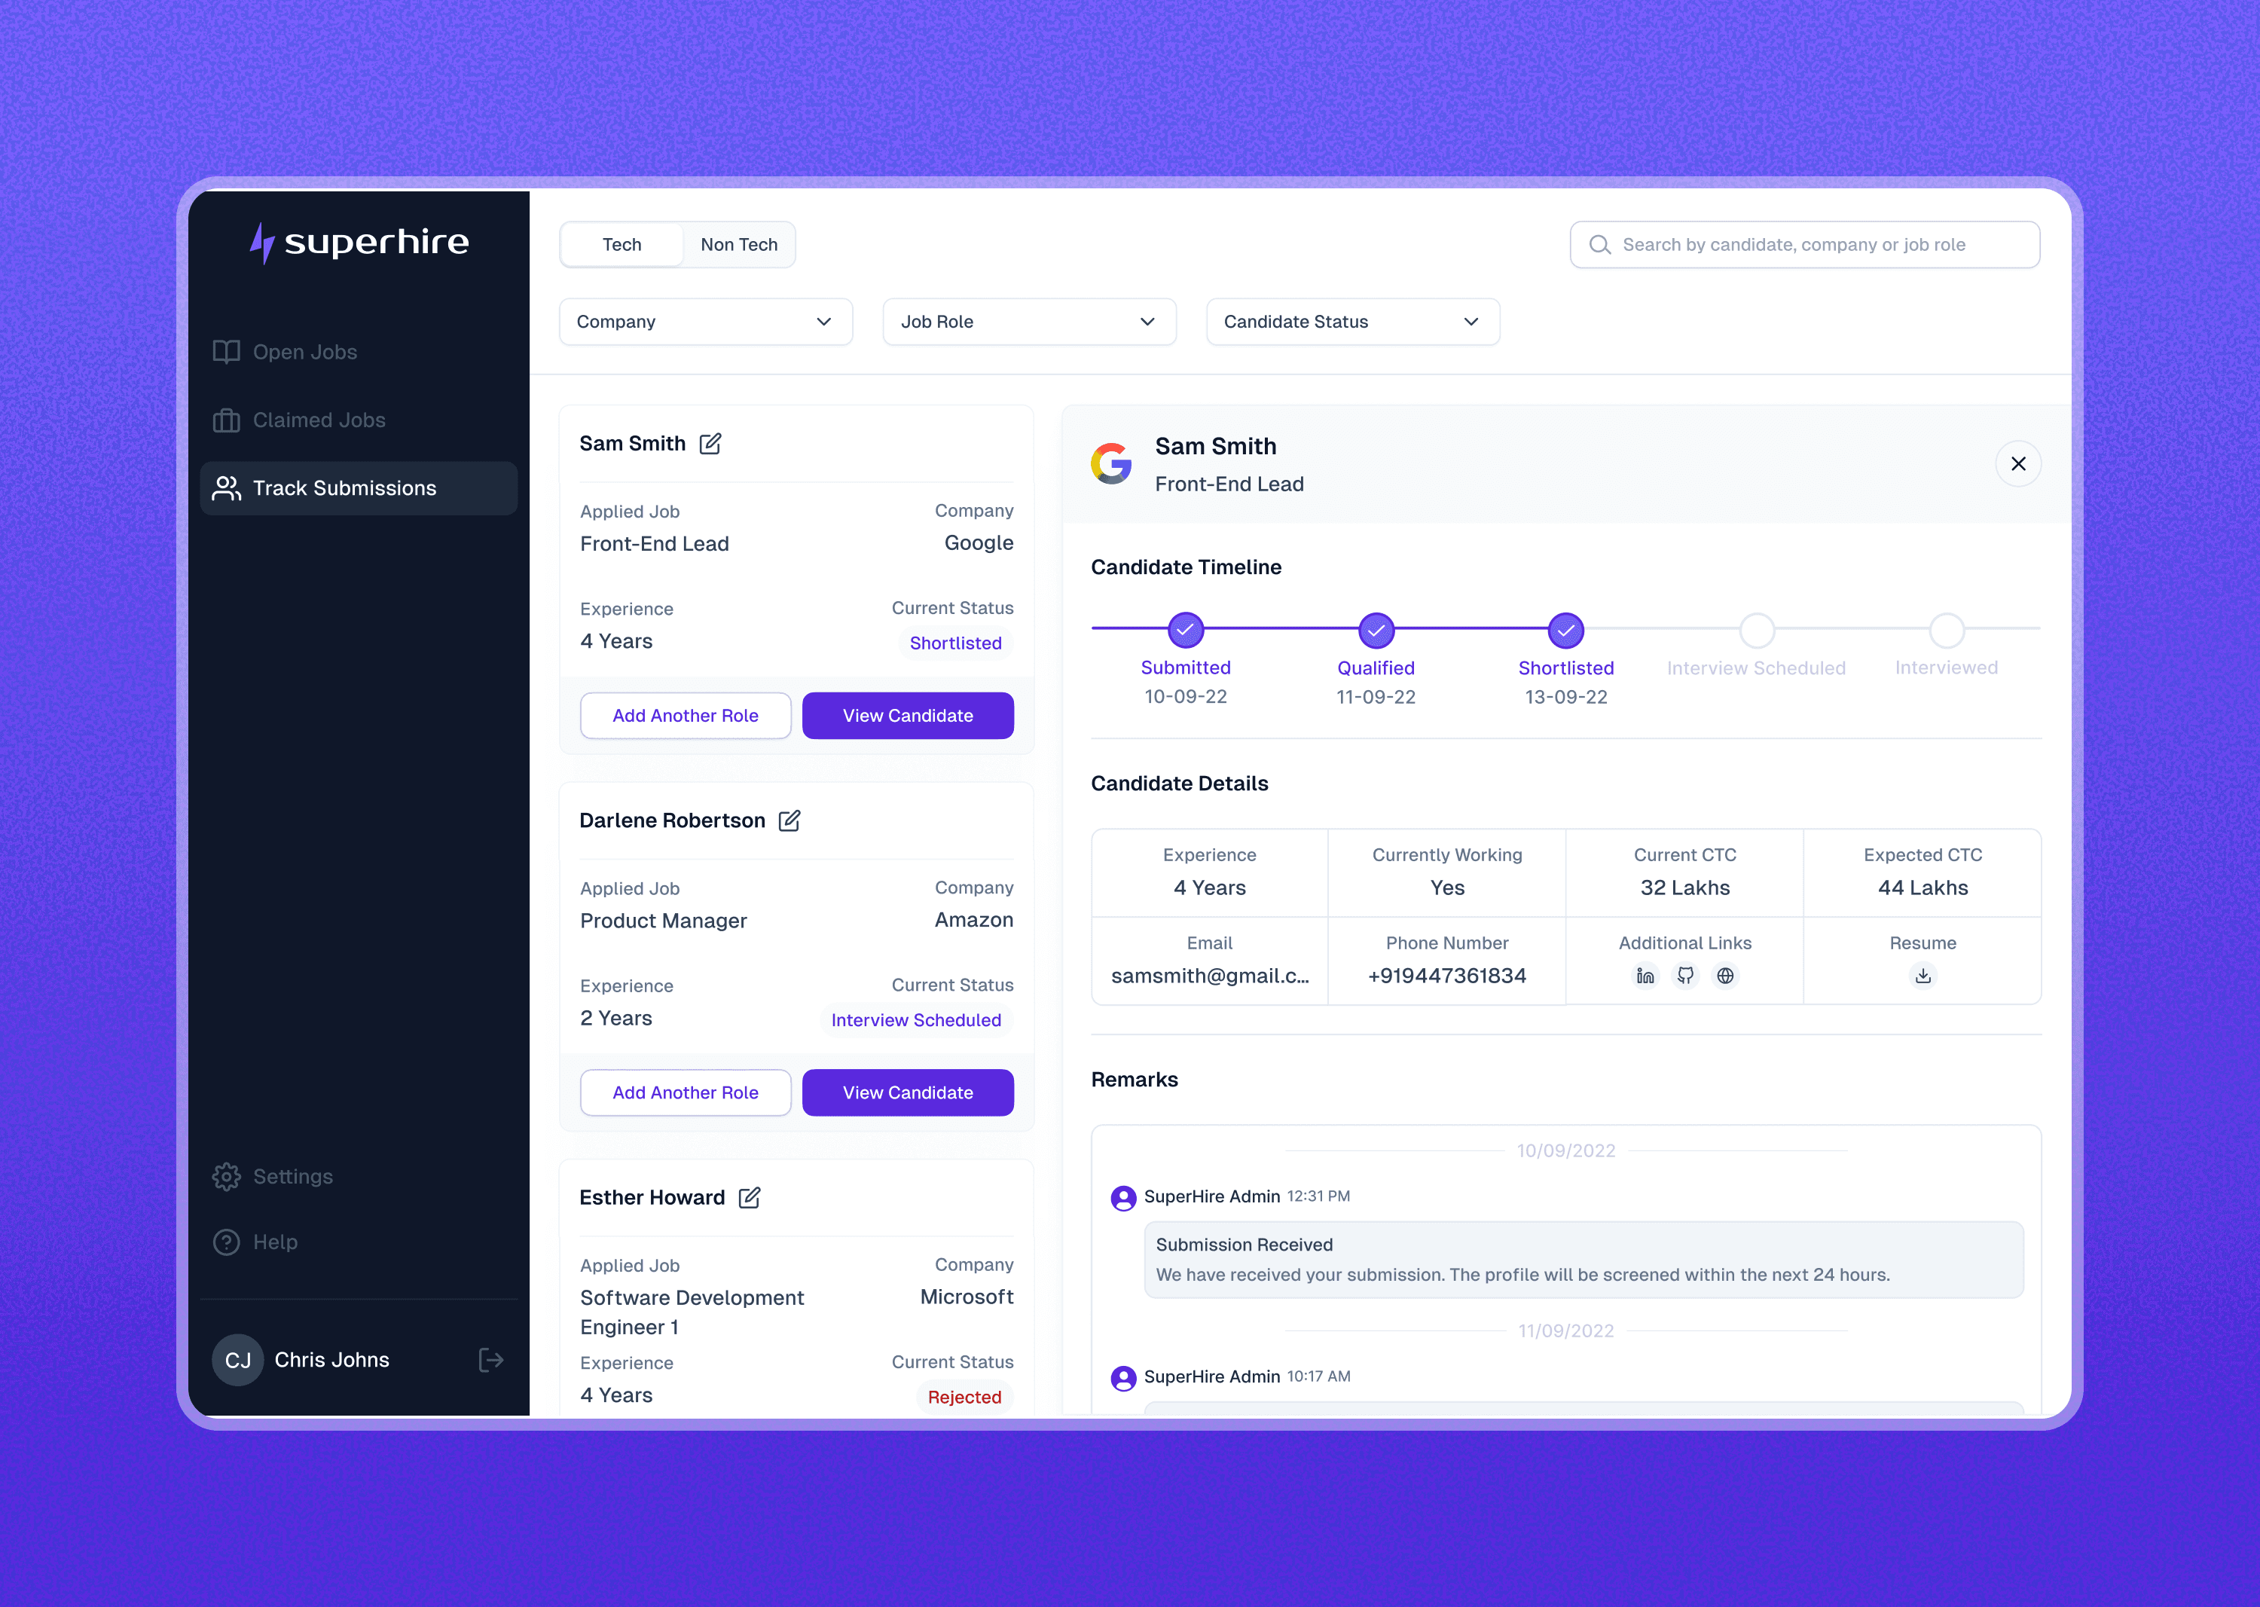Click the logout icon beside Chris Johns
Viewport: 2260px width, 1607px height.
coord(490,1360)
